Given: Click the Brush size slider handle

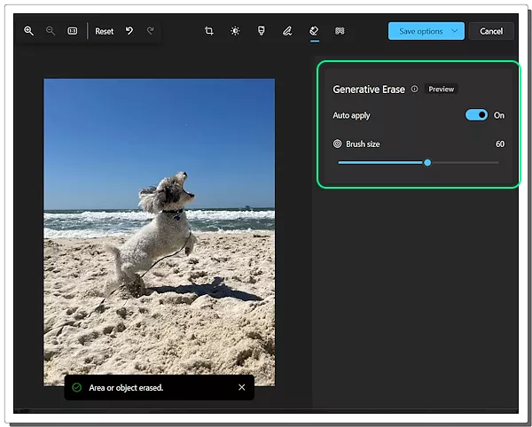Looking at the screenshot, I should [427, 162].
